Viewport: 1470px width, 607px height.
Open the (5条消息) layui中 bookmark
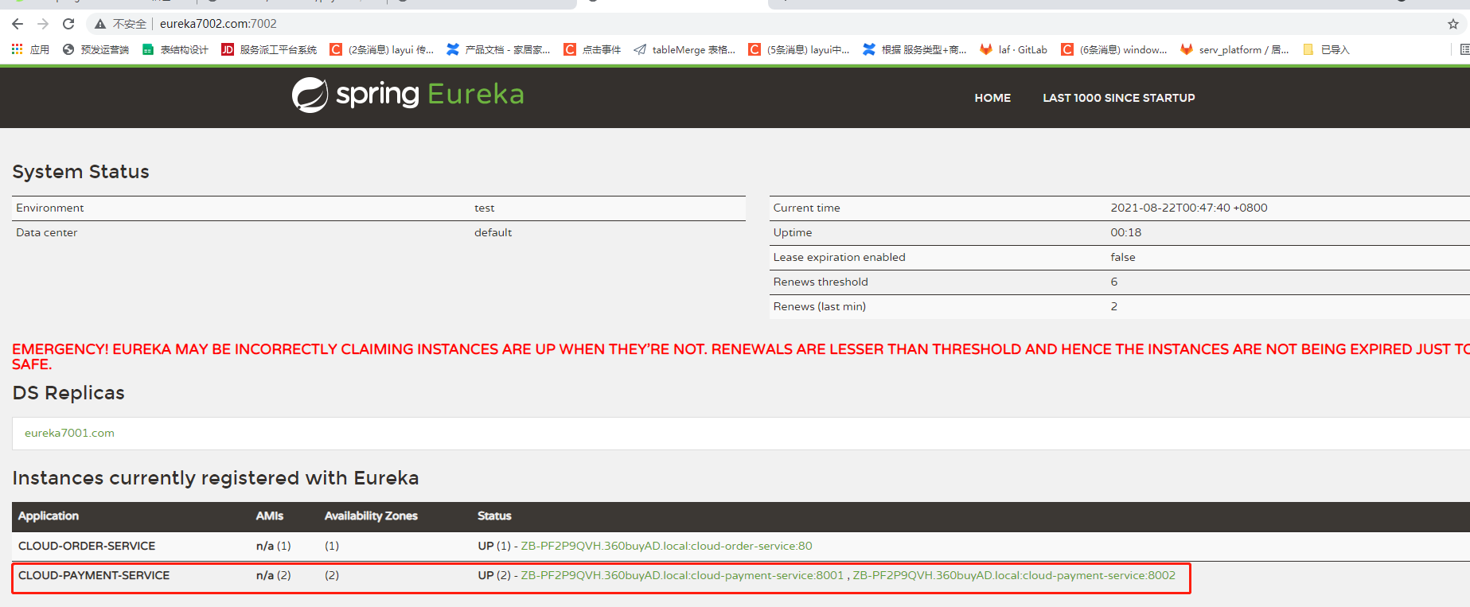click(799, 49)
